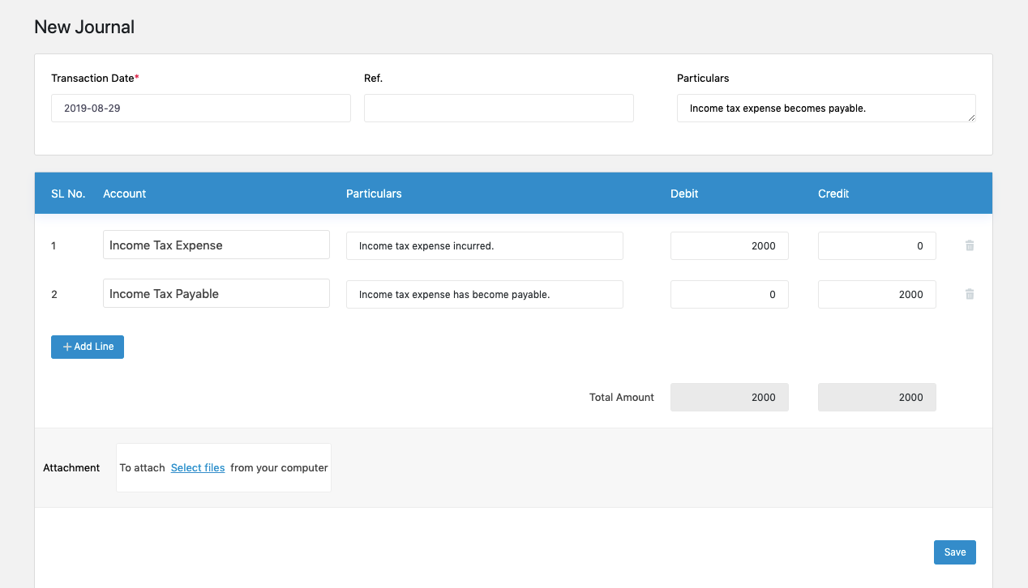The image size is (1028, 588).
Task: Click into the Ref. input field
Action: point(499,108)
